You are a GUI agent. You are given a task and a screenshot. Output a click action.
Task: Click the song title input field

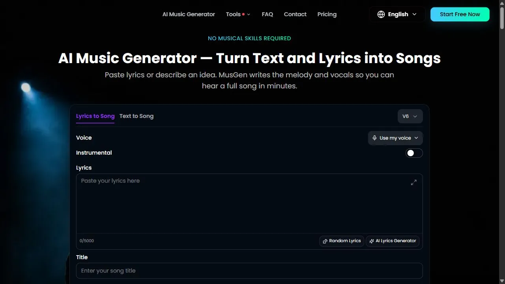[x=249, y=271]
